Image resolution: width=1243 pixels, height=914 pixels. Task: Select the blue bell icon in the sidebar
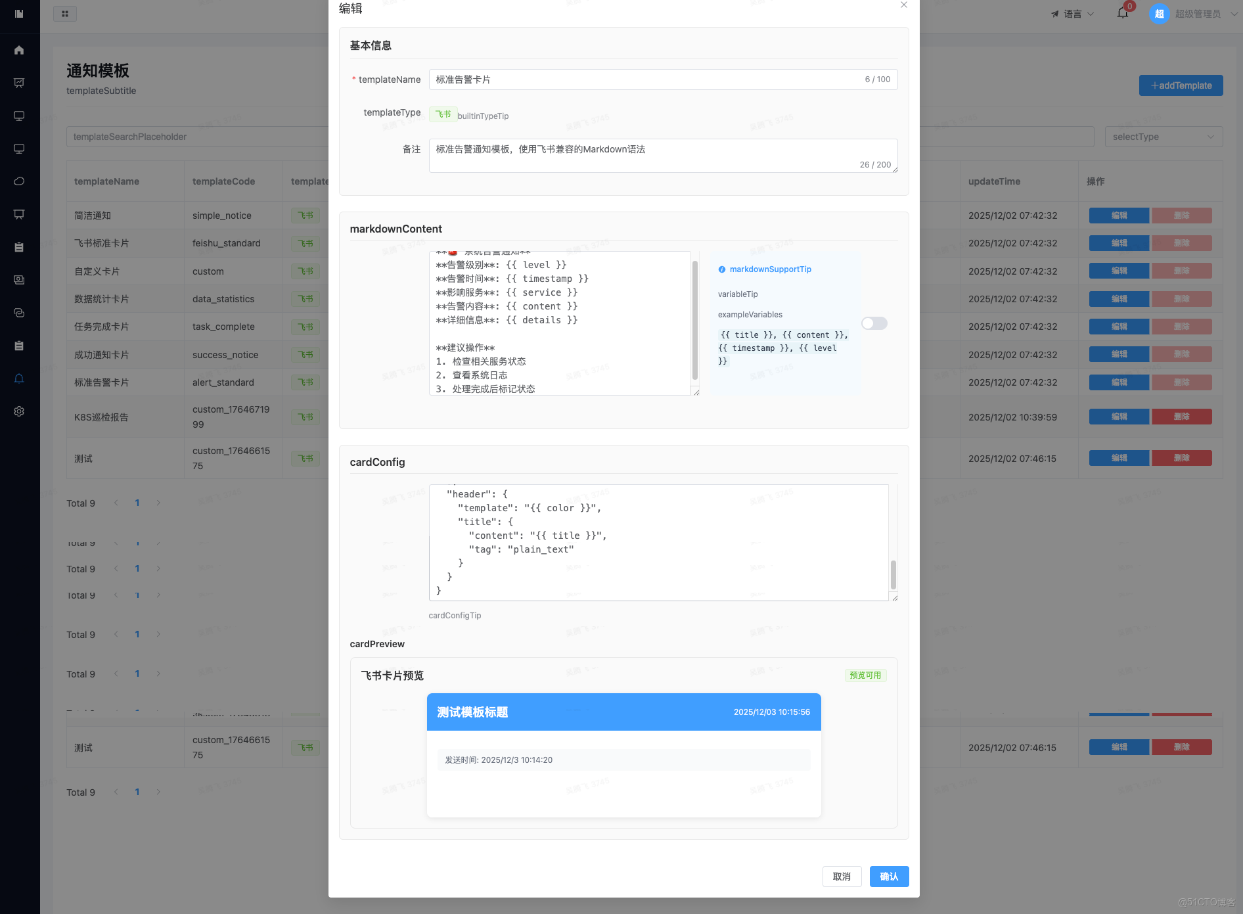click(19, 378)
